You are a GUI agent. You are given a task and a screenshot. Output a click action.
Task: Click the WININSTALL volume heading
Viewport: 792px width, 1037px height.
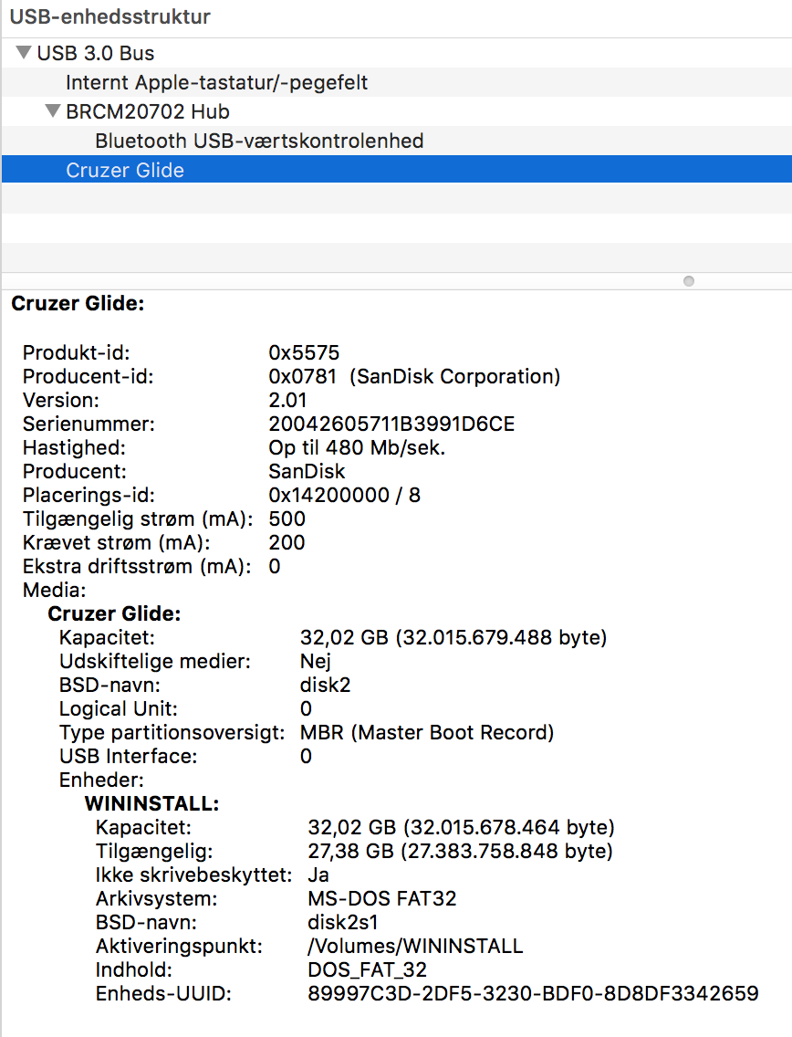pyautogui.click(x=151, y=804)
